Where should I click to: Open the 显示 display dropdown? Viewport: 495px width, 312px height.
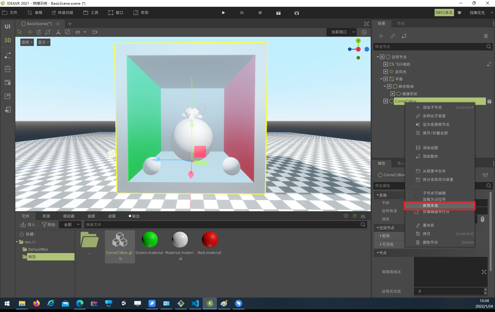click(44, 42)
